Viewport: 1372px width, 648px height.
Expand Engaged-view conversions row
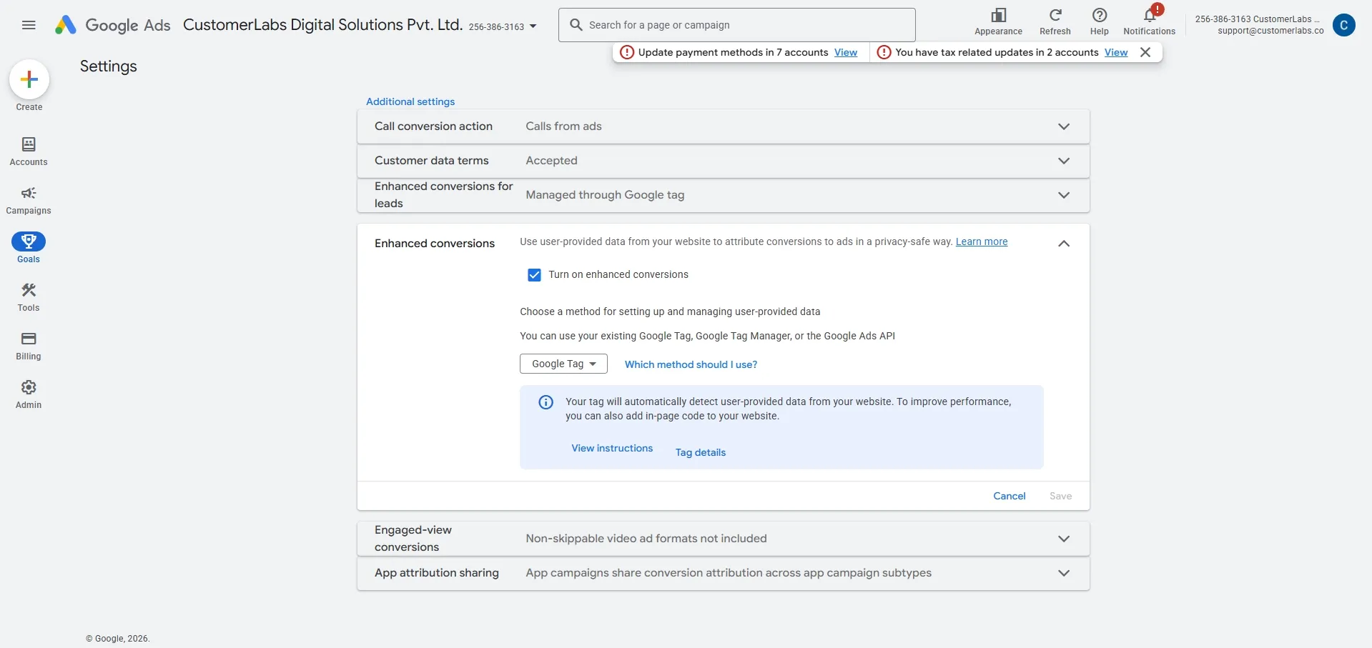tap(723, 539)
